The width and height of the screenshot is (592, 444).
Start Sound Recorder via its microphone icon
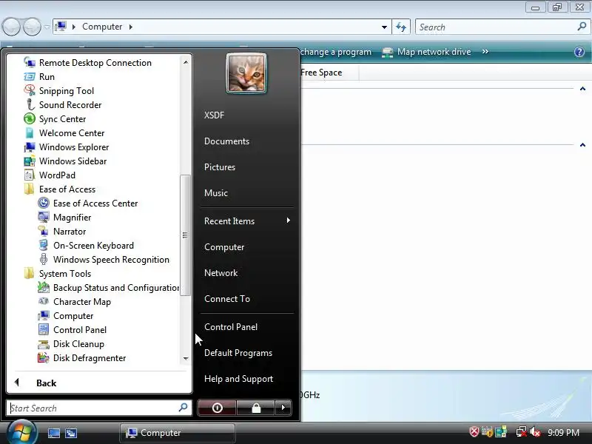(x=30, y=104)
